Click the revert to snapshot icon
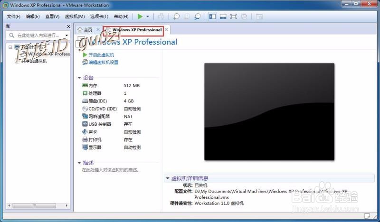 pos(187,17)
